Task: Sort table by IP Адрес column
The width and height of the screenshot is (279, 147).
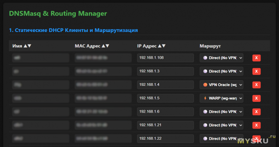Action: [151, 46]
